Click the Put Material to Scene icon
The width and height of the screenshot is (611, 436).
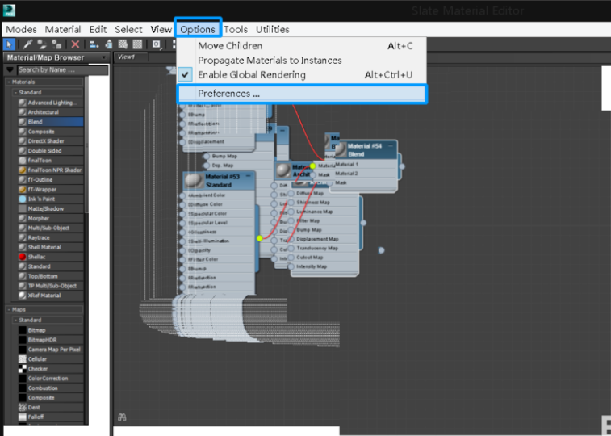pyautogui.click(x=42, y=44)
